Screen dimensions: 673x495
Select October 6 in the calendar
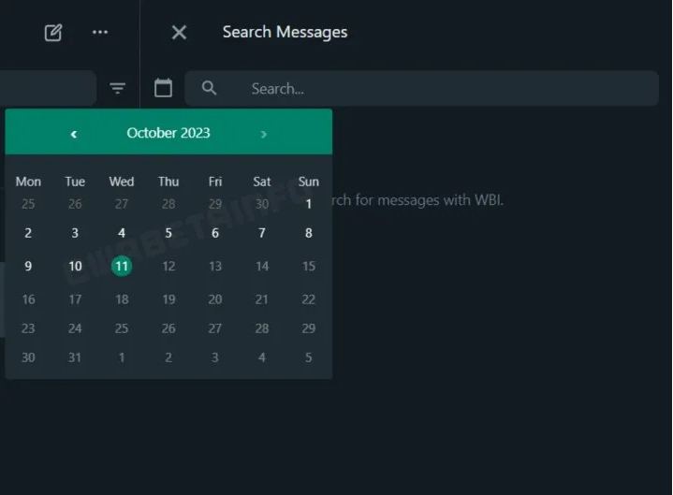[x=215, y=234]
